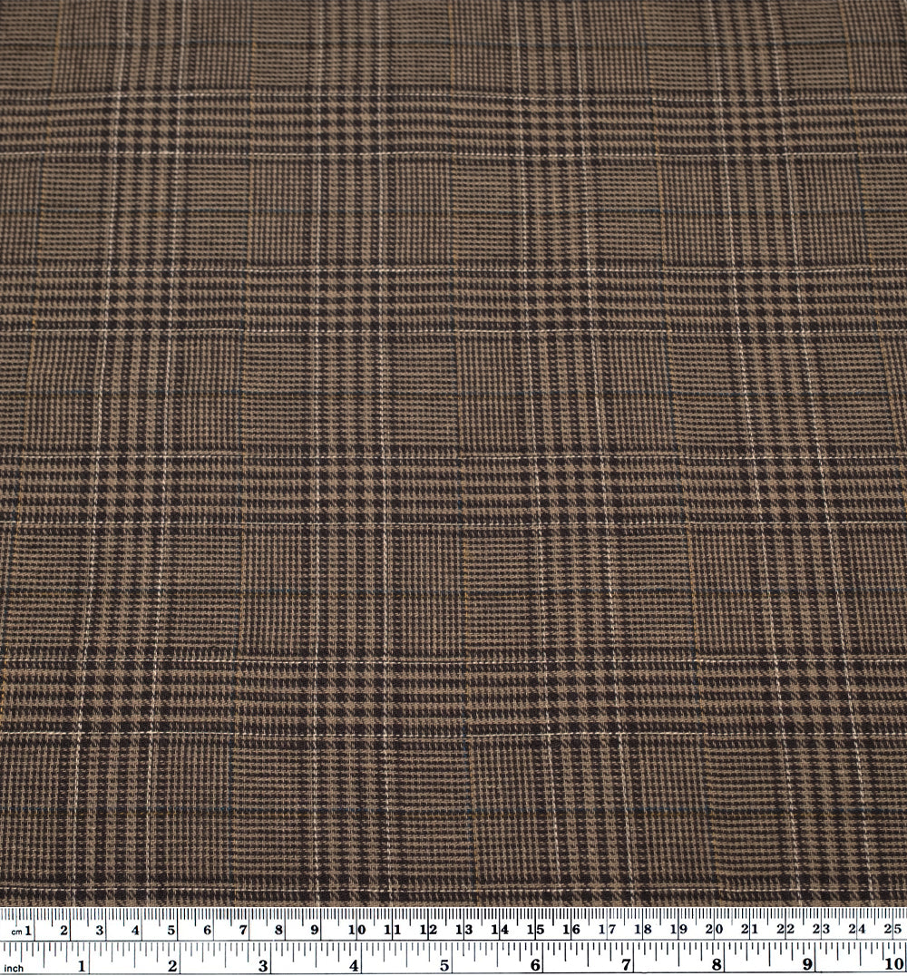
Task: Select the 2 on the inch scale
Action: pyautogui.click(x=172, y=966)
